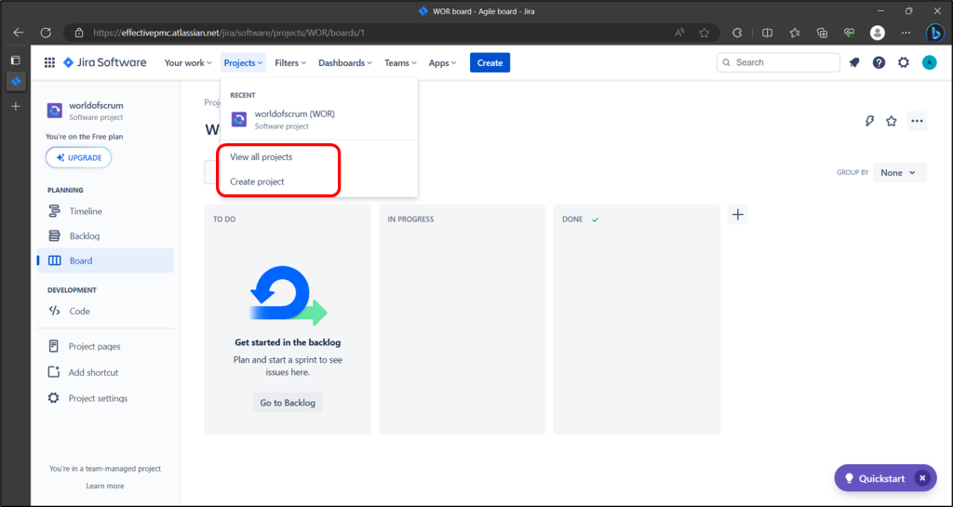Screen dimensions: 953x507
Task: Focus the Jira Search field
Action: (x=779, y=62)
